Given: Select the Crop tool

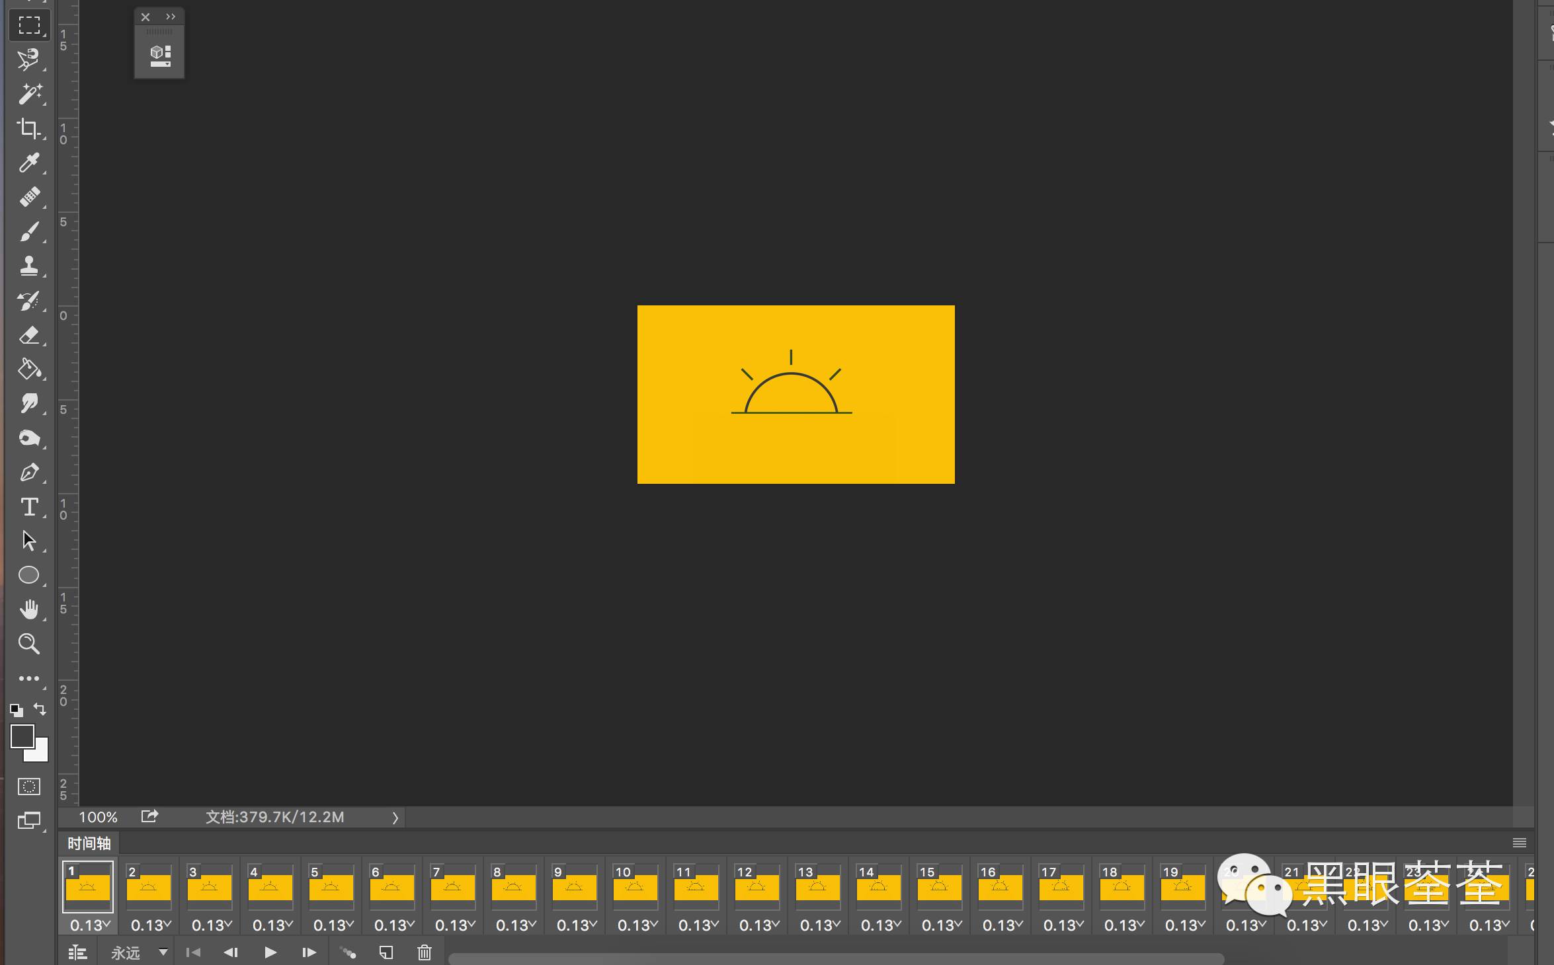Looking at the screenshot, I should (x=29, y=128).
